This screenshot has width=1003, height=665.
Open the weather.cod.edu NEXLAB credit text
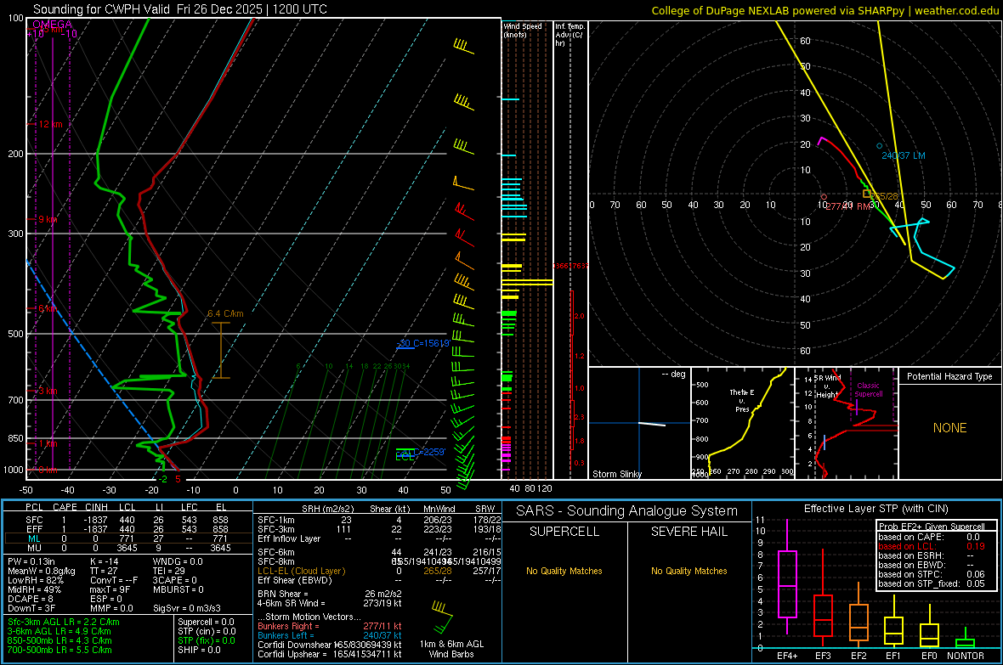click(824, 10)
